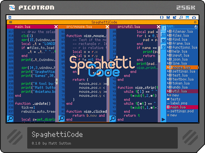This screenshot has height=153, width=205.
Task: Open files.lua in the file tree
Action: pos(182,35)
